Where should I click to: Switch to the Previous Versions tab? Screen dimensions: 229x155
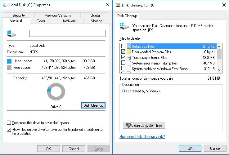(x=58, y=15)
